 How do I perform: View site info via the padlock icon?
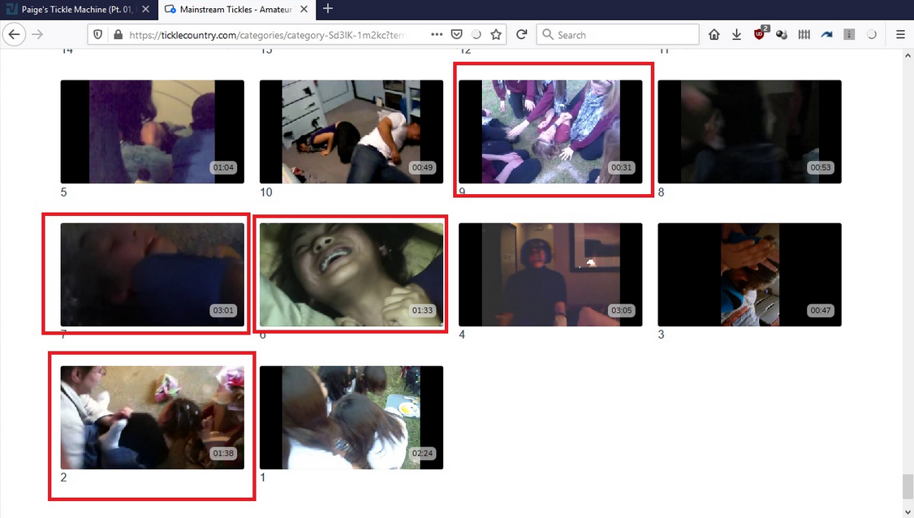pos(118,35)
